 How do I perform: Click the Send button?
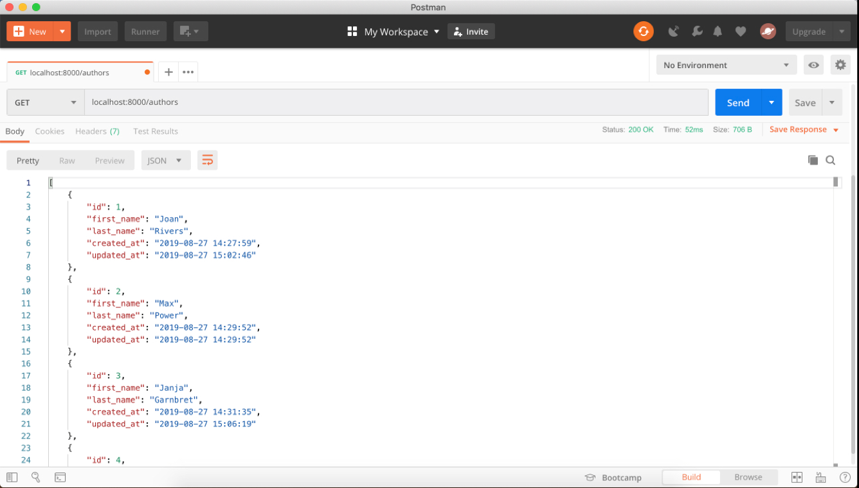pos(738,102)
